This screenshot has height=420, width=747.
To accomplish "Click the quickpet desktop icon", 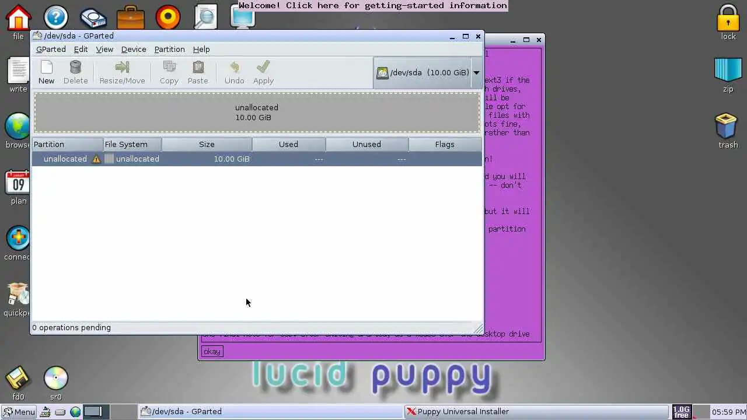I will tap(19, 294).
